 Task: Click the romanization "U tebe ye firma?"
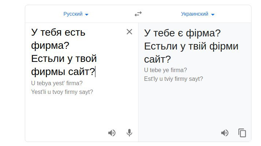[166, 70]
